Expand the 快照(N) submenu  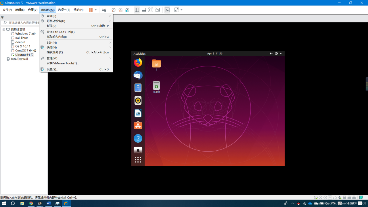(x=76, y=47)
